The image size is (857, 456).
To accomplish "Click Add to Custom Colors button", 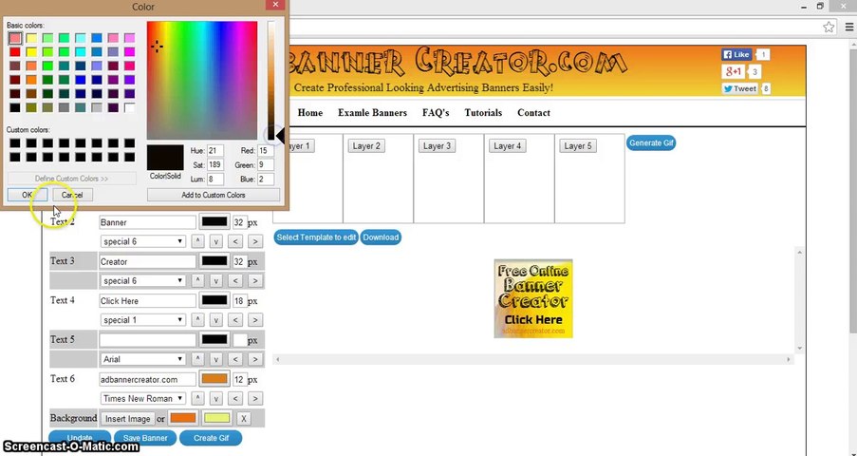I will 214,195.
